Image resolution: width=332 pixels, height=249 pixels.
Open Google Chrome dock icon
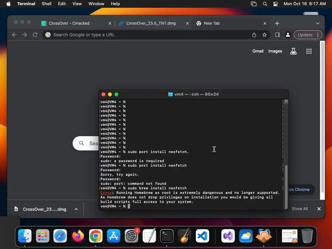click(x=96, y=236)
